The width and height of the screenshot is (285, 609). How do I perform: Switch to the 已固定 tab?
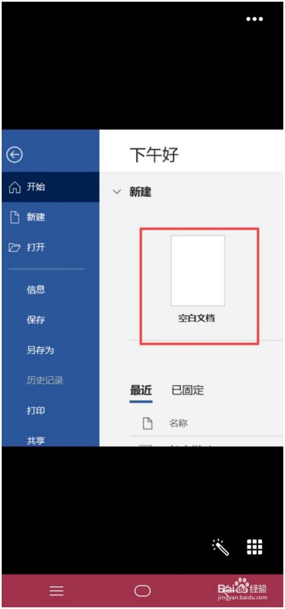[x=188, y=390]
